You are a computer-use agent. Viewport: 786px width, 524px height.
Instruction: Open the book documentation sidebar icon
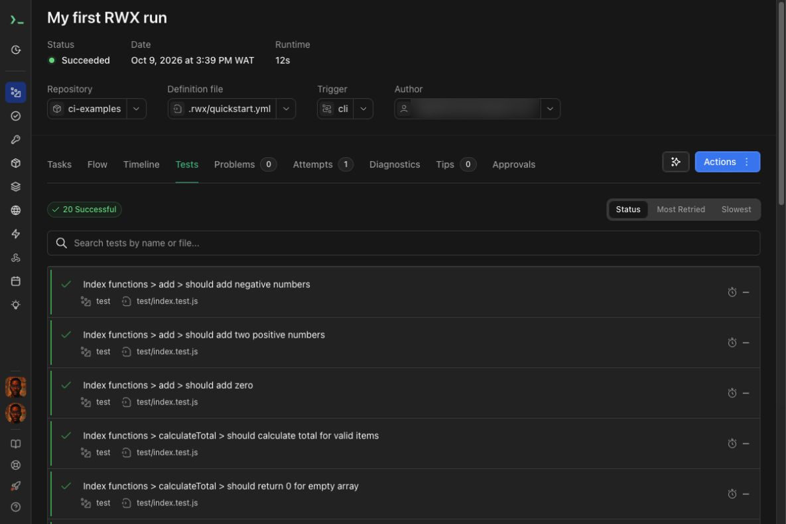(x=16, y=444)
